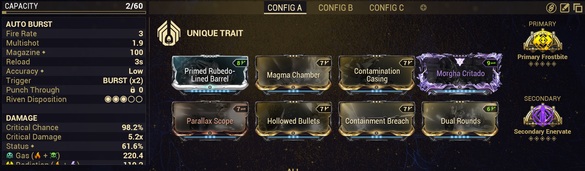Select the Config A tab

(285, 8)
